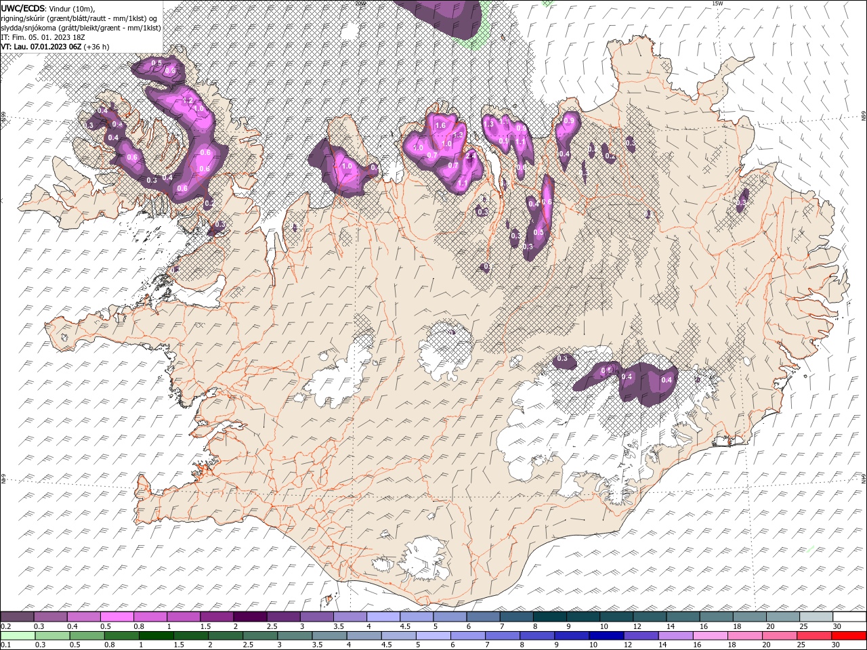
Task: Pick the 2 deep purple swatch in upper scale
Action: [250, 617]
